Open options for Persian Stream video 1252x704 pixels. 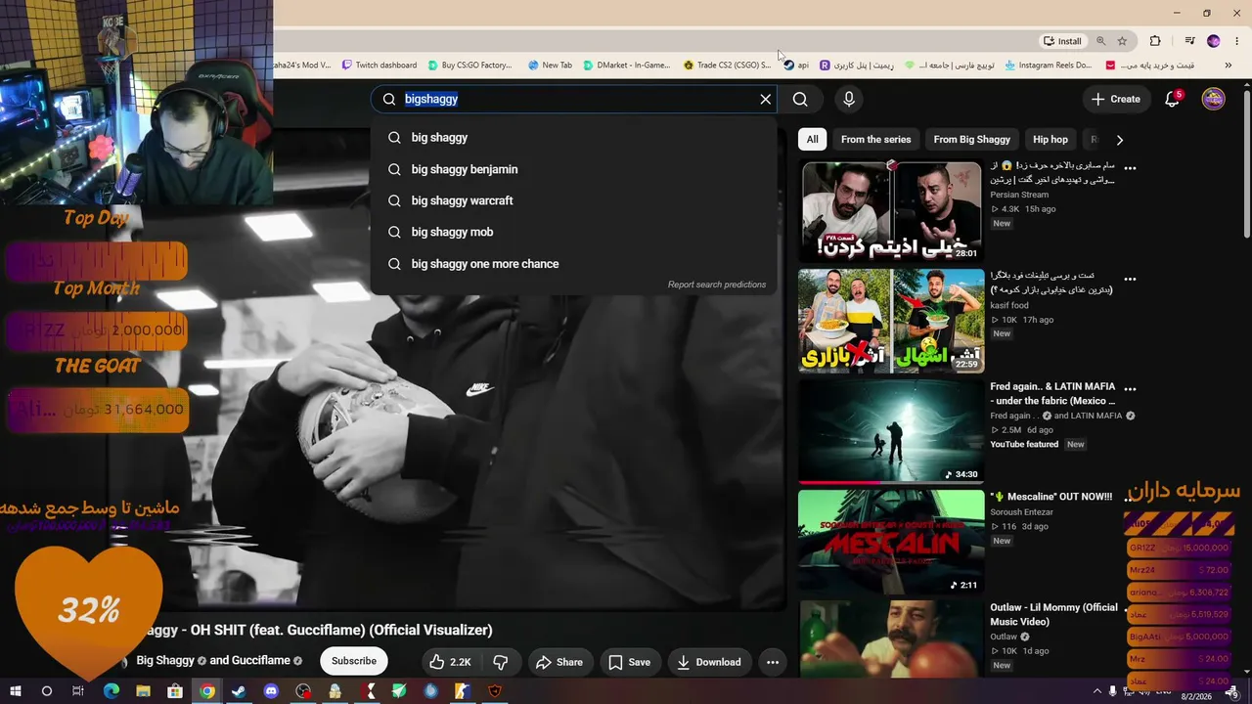1130,168
